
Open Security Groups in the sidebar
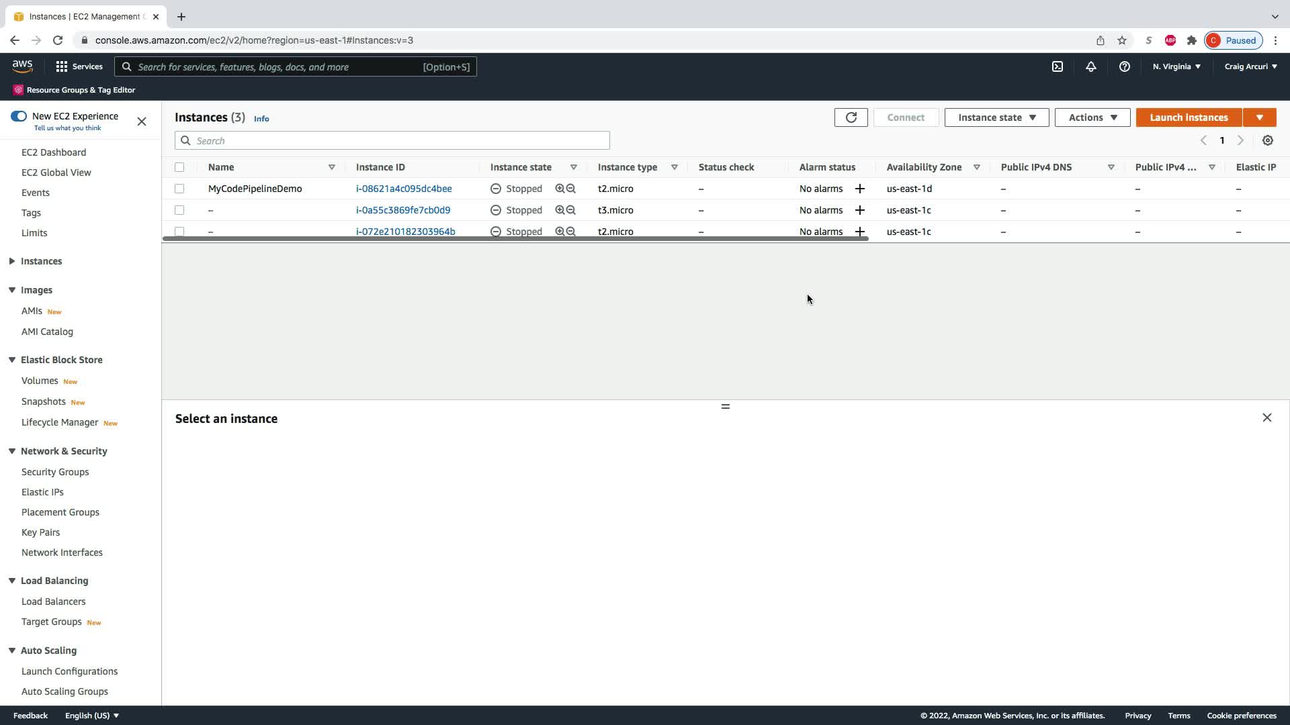55,472
